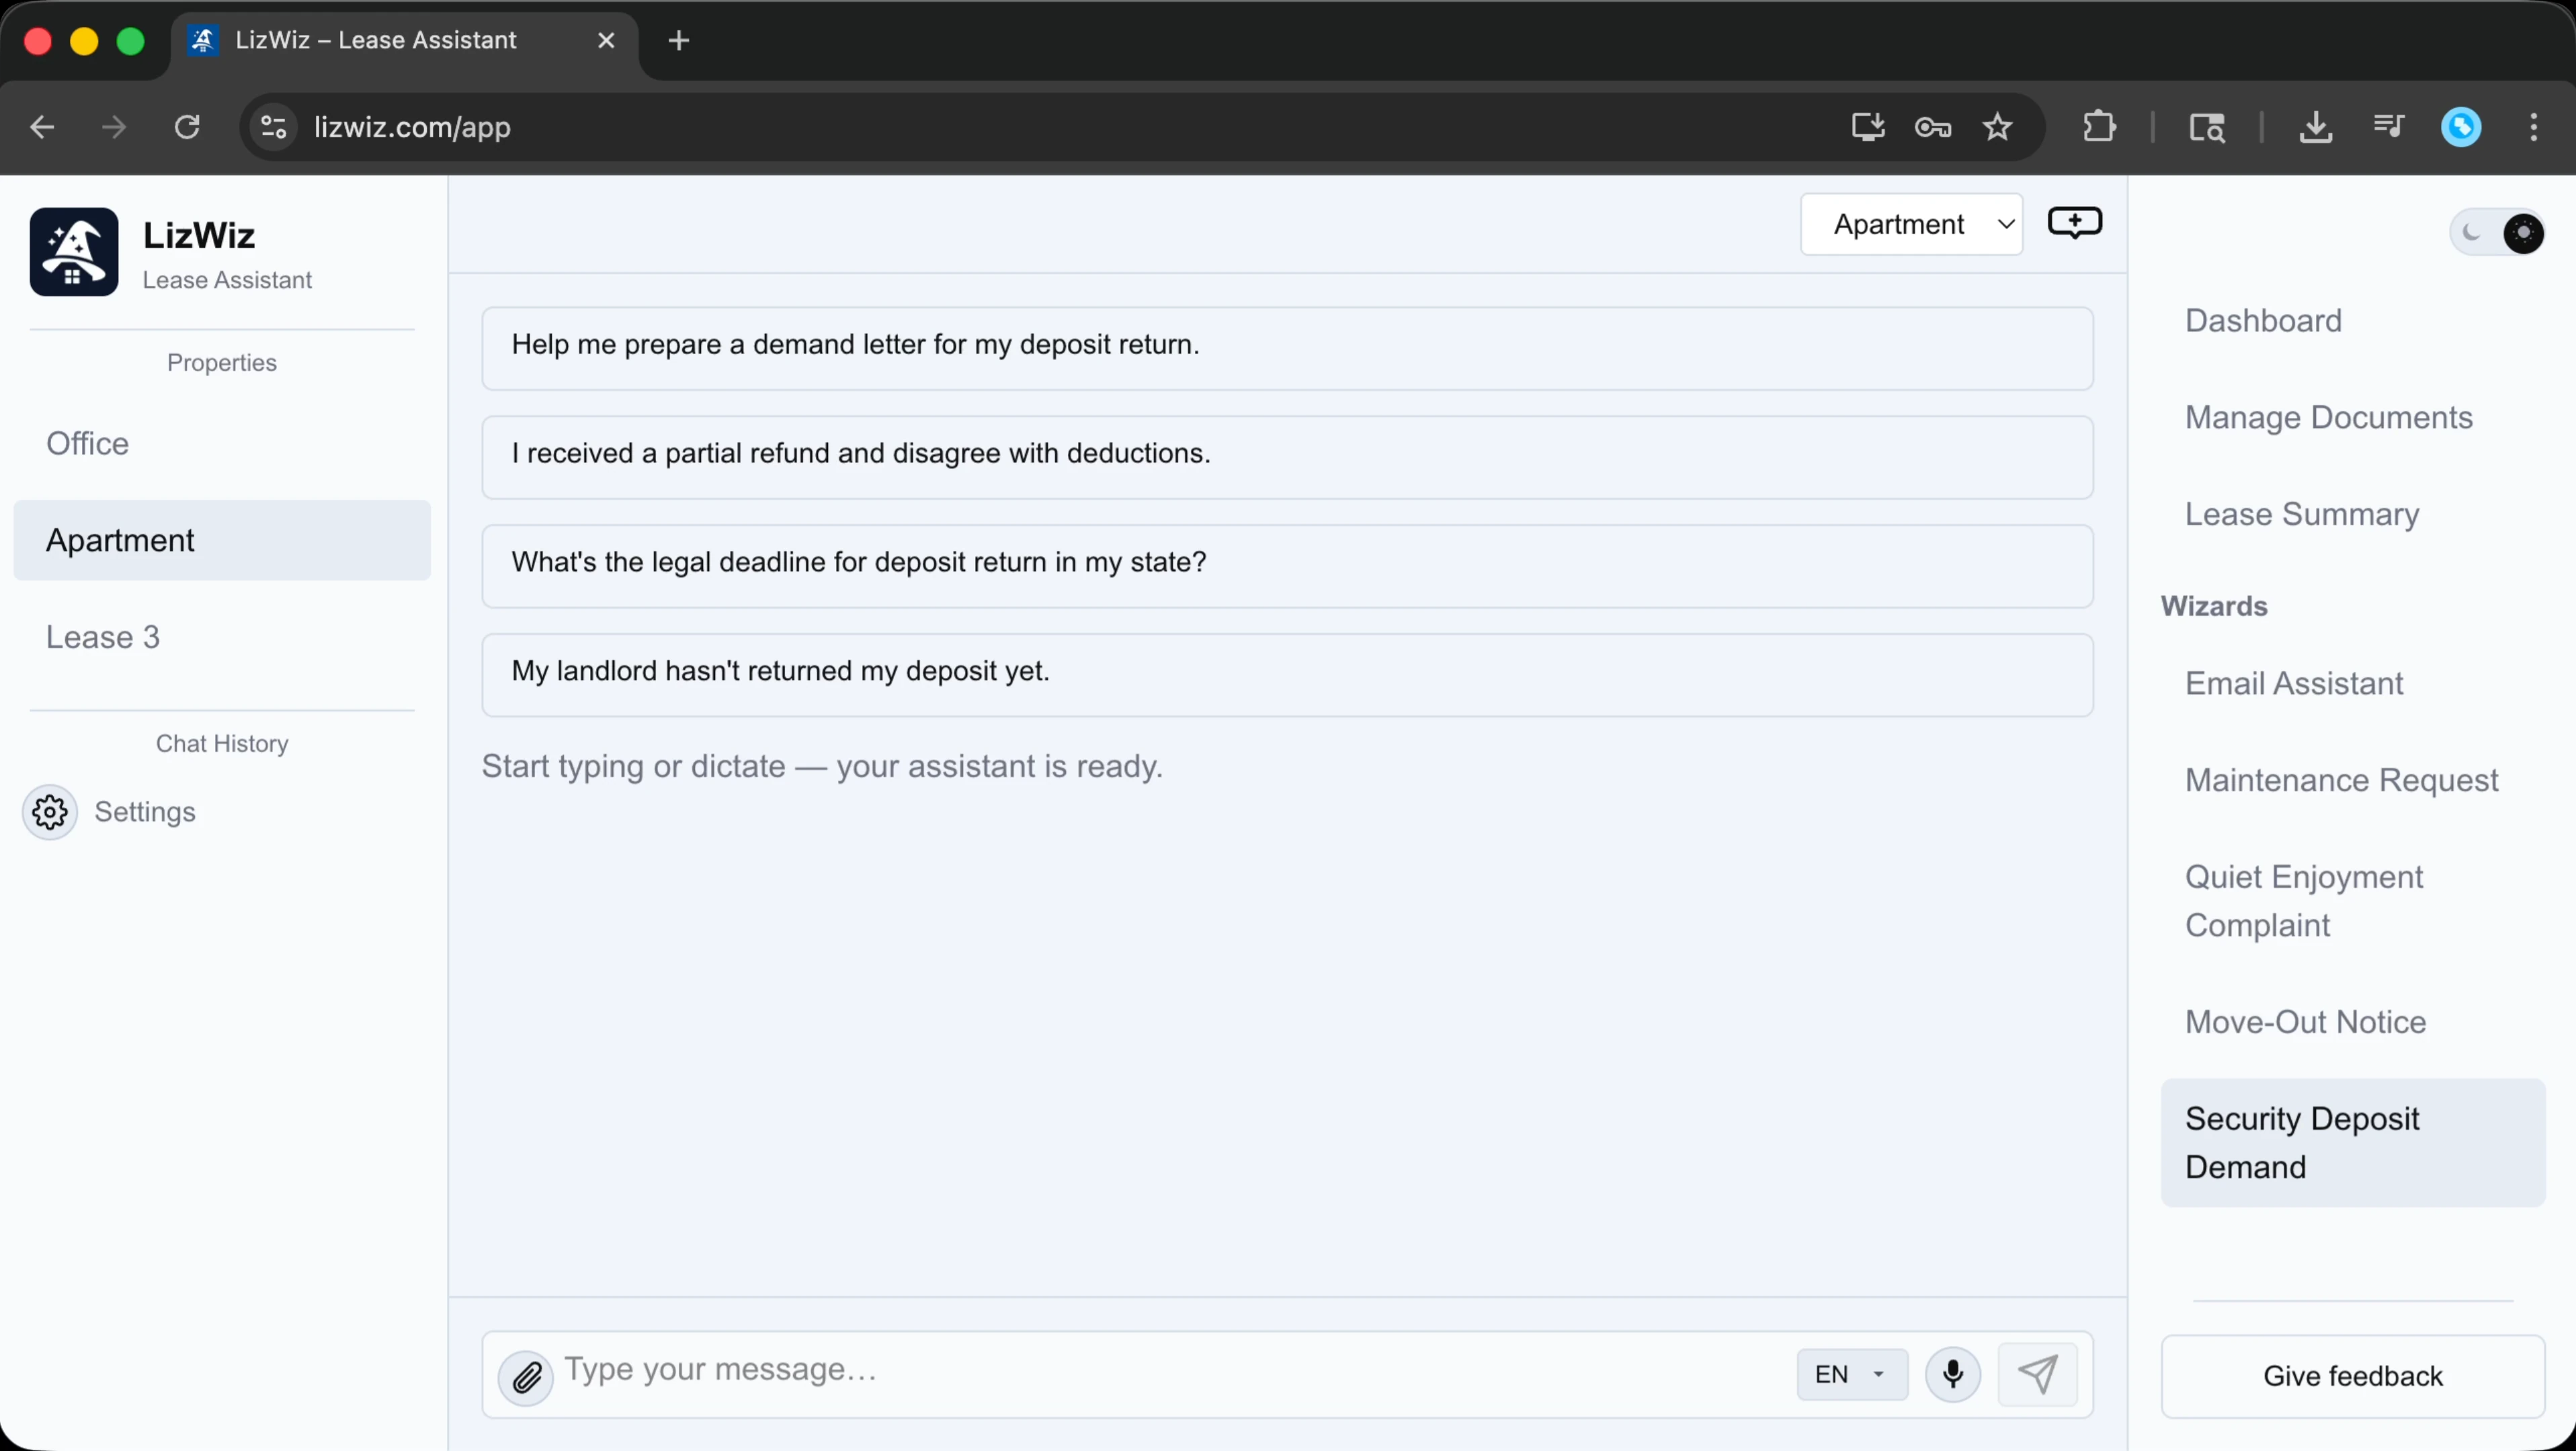The width and height of the screenshot is (2576, 1451).
Task: Click the browser downloads icon
Action: coord(2315,127)
